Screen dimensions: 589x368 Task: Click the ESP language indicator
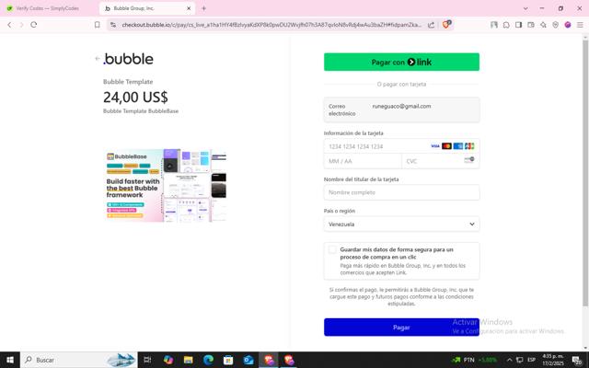(532, 360)
